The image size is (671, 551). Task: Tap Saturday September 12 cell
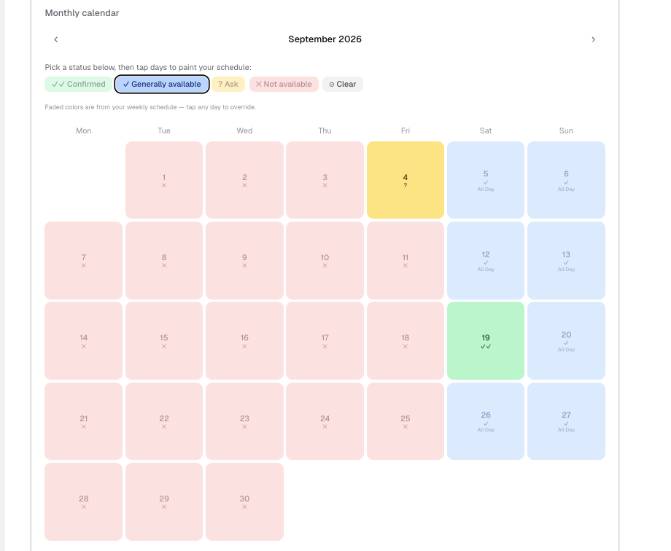[486, 260]
